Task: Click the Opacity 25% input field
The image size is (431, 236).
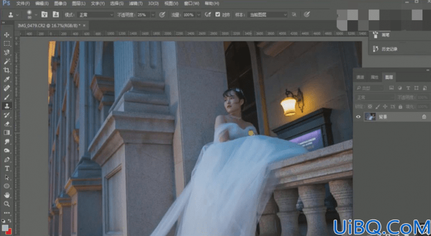Action: (x=144, y=15)
